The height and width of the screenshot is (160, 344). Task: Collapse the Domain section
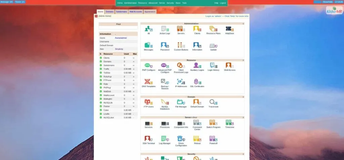[x=243, y=97]
